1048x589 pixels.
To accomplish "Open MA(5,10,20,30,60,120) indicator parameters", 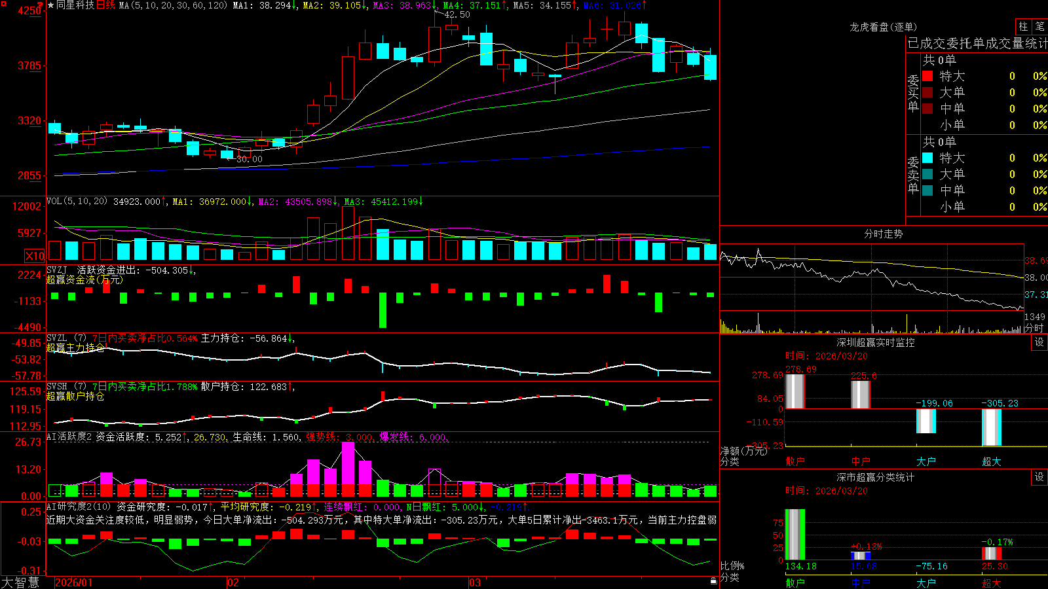I will (x=173, y=5).
